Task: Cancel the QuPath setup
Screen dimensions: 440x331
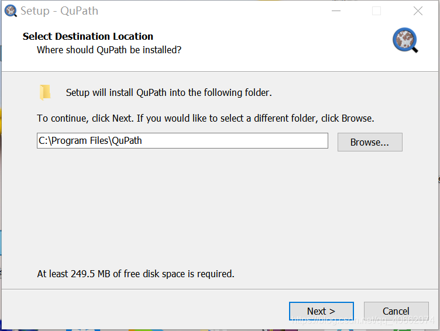Action: tap(396, 311)
